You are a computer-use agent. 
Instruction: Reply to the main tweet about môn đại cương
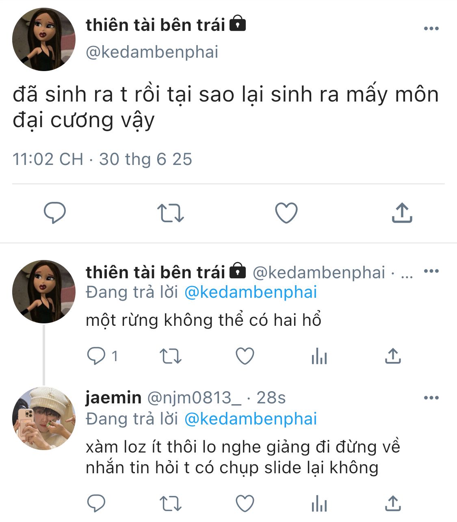55,213
